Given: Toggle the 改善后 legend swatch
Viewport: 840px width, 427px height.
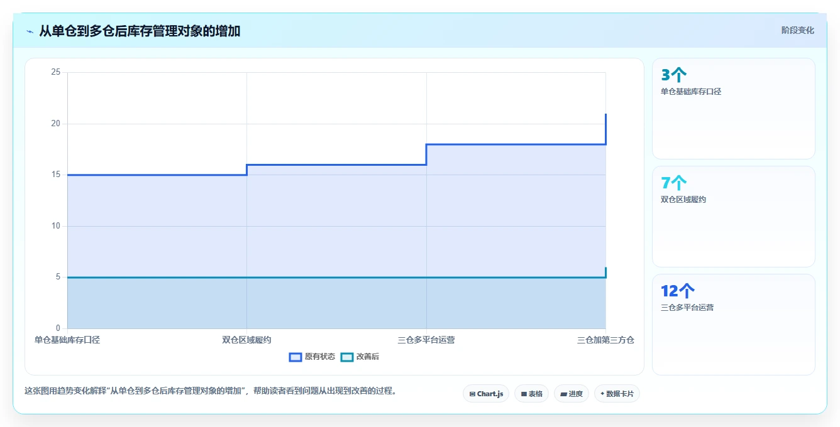Looking at the screenshot, I should [x=347, y=357].
